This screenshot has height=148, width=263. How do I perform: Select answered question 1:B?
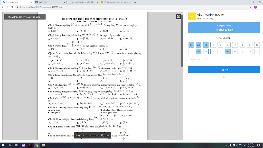[x=191, y=45]
